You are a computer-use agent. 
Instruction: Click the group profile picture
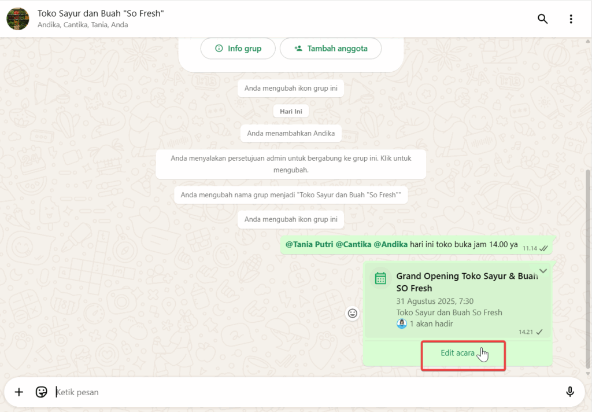(17, 19)
